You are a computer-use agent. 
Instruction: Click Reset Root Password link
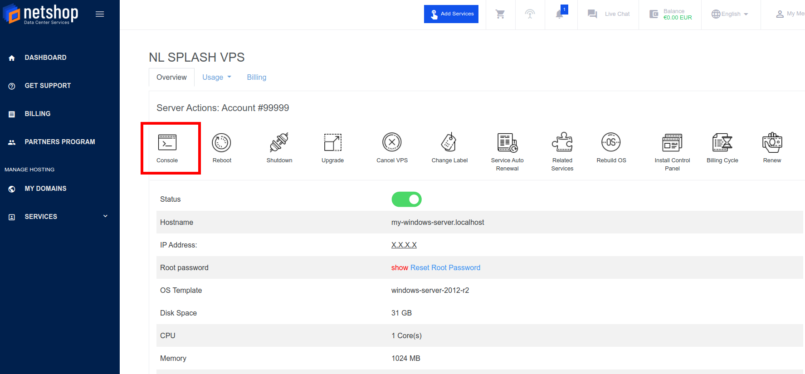445,267
